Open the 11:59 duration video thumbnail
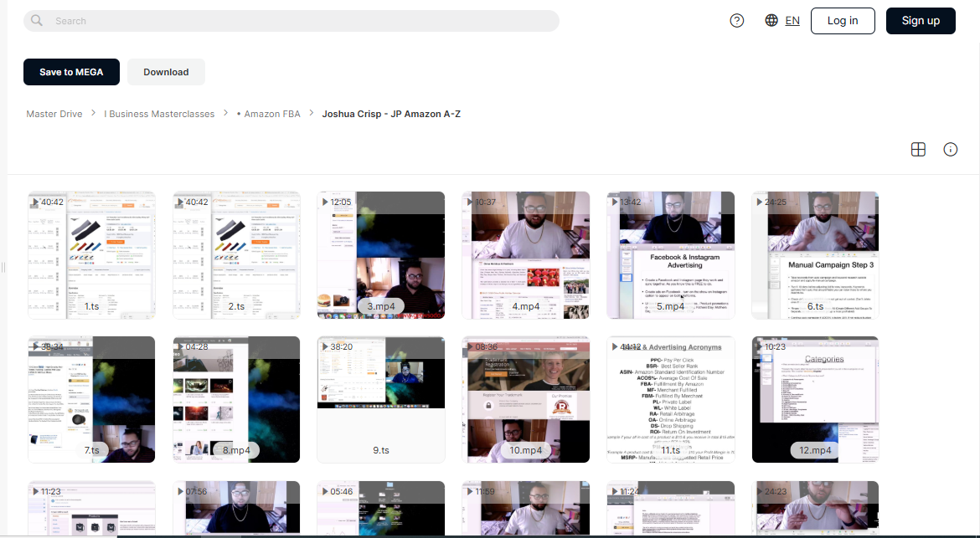The height and width of the screenshot is (538, 980). (526, 508)
